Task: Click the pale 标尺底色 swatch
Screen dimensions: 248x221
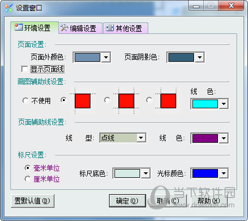Action: pos(127,173)
